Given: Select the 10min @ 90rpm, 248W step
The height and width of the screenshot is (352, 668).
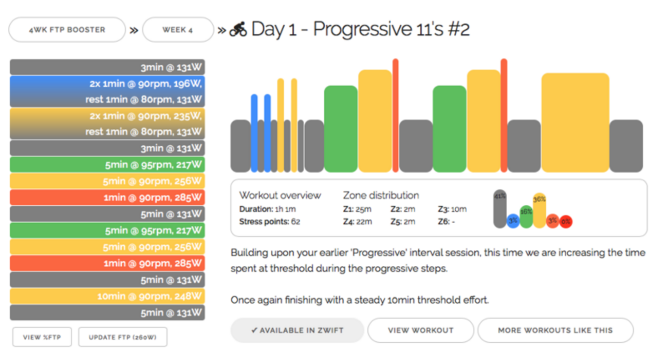Looking at the screenshot, I should pos(107,296).
